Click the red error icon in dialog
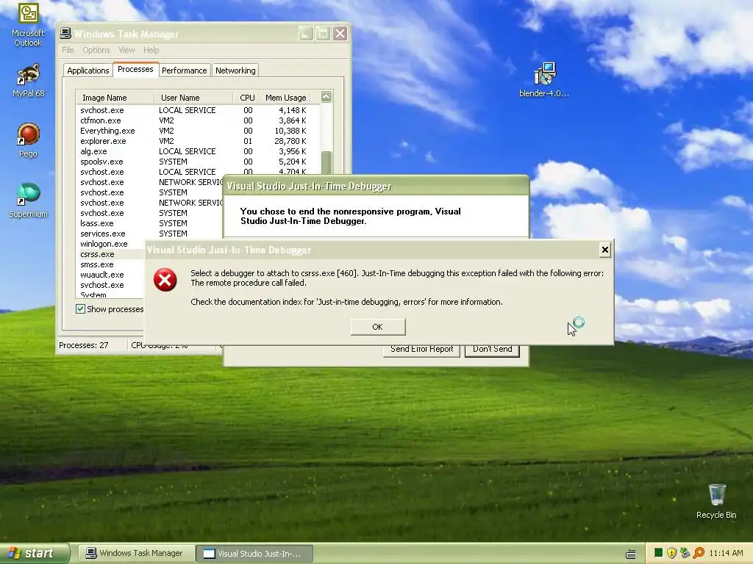The height and width of the screenshot is (564, 753). [165, 280]
